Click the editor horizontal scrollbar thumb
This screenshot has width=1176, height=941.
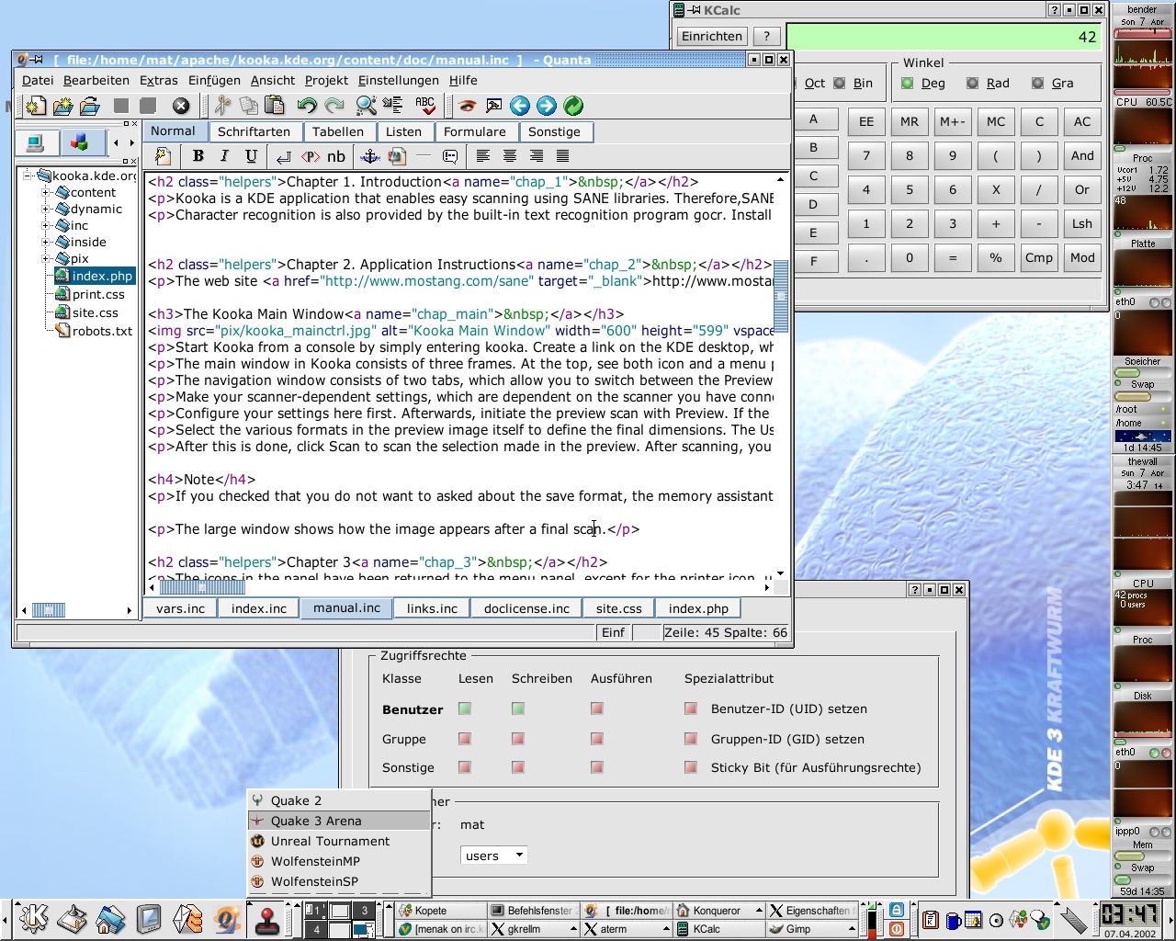click(202, 586)
